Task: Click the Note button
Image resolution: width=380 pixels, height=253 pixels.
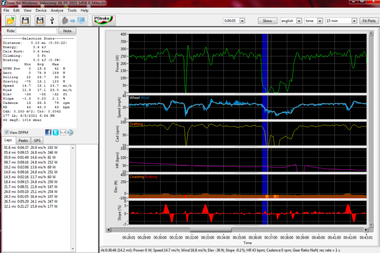Action: [67, 31]
